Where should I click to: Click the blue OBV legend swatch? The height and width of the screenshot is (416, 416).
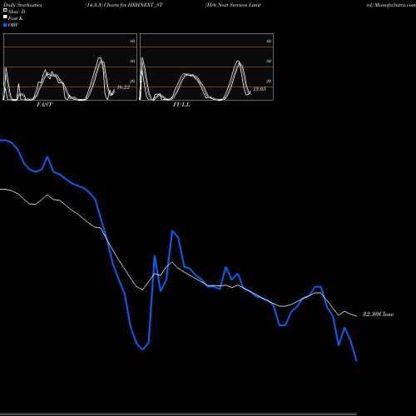[5, 25]
